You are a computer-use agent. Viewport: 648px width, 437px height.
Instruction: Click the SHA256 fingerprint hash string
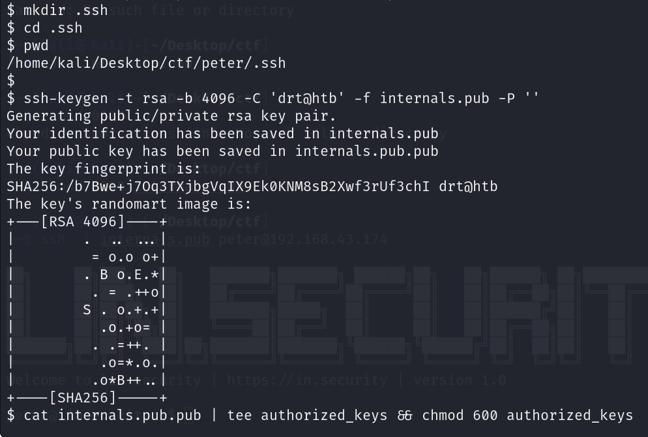pos(218,187)
